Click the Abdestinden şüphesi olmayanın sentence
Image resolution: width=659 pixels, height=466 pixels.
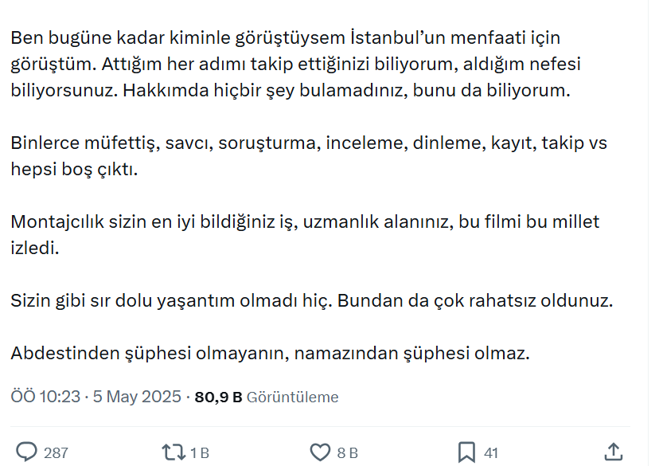[271, 353]
